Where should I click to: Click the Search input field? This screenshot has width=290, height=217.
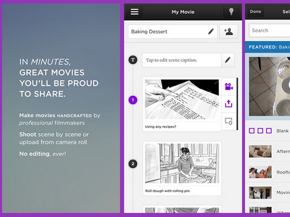[x=269, y=31]
